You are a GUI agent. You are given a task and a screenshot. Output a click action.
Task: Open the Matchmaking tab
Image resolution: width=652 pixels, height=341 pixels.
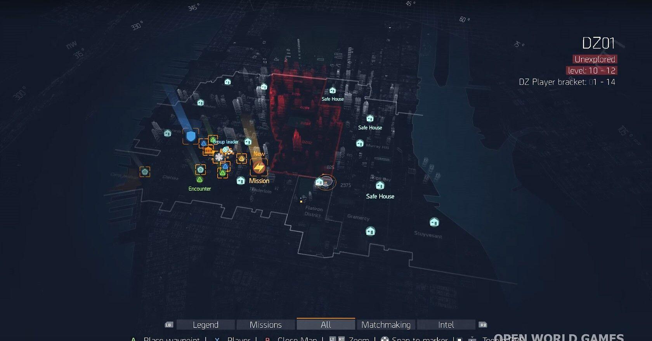(x=386, y=325)
